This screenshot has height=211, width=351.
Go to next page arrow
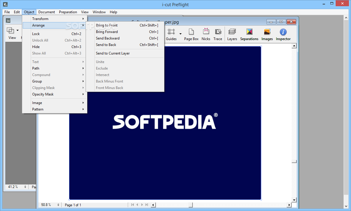coord(142,205)
